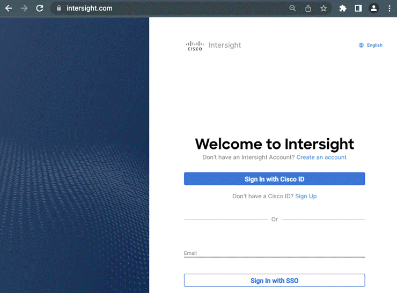This screenshot has height=293, width=397.
Task: Go back using the browser back arrow
Action: pyautogui.click(x=9, y=9)
